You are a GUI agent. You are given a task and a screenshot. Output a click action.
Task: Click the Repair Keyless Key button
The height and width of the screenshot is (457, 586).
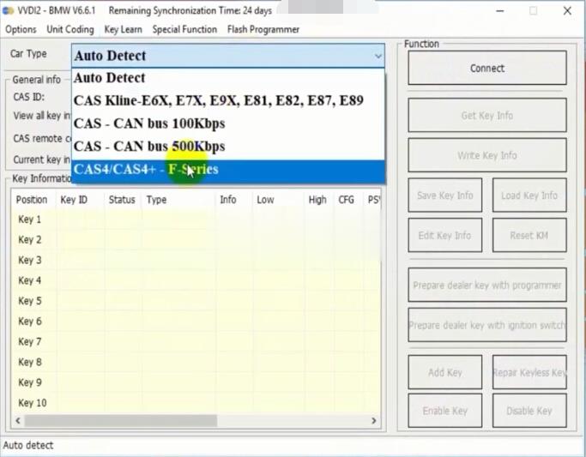pos(529,372)
